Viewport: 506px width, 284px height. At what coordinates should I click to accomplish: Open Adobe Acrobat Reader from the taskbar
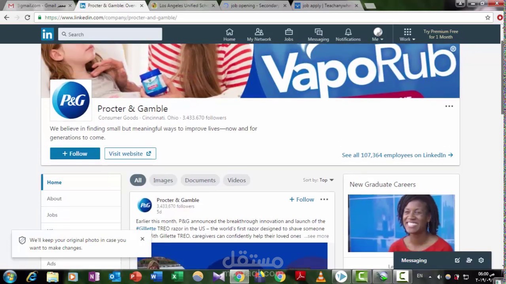pyautogui.click(x=300, y=277)
